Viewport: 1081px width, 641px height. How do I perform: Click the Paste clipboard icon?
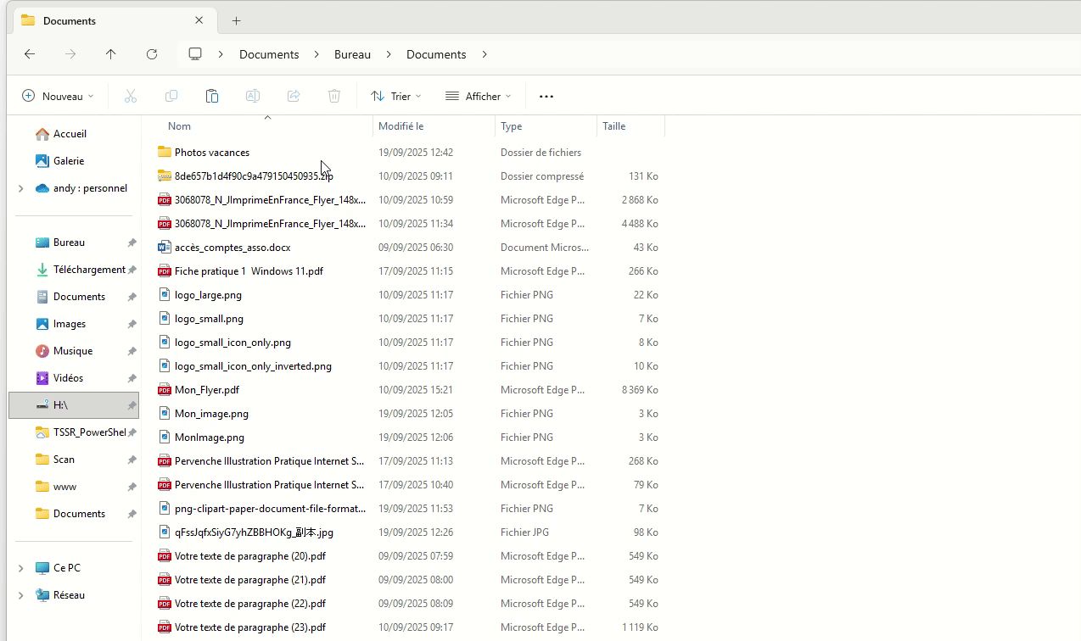212,97
